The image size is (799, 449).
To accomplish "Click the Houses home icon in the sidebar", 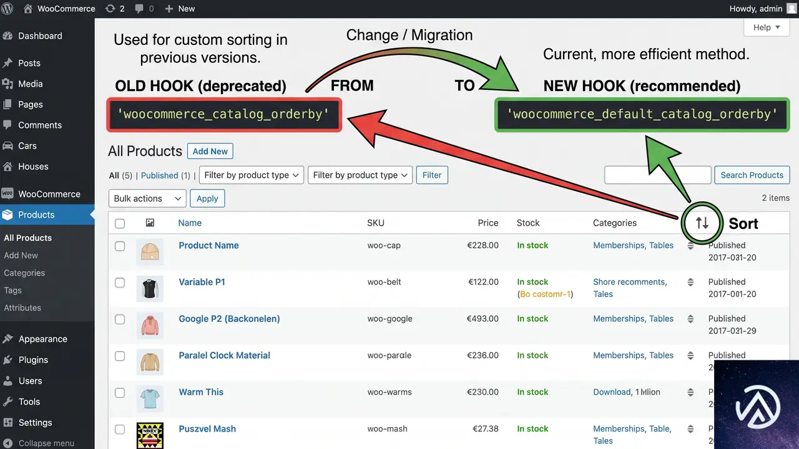I will coord(7,167).
